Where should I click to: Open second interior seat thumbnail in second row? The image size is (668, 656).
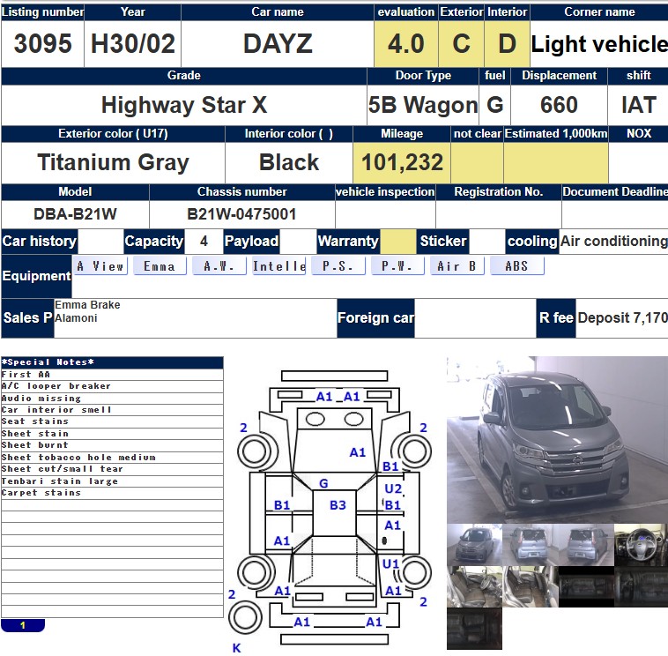(x=531, y=586)
